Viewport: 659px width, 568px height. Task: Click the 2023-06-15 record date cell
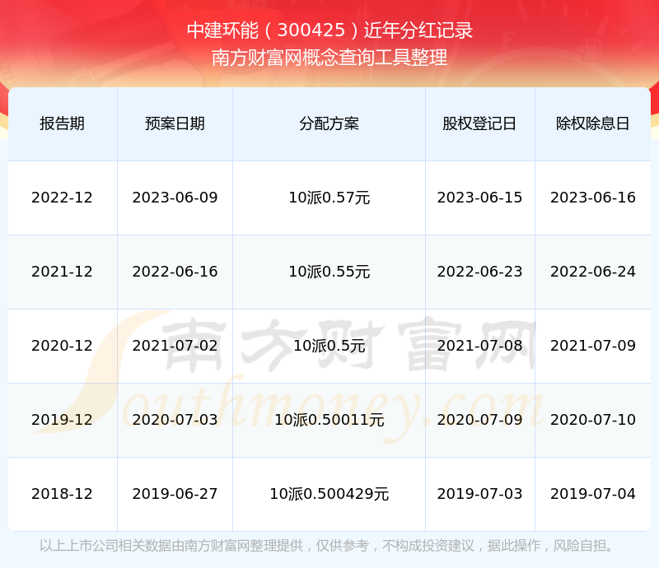coord(479,198)
